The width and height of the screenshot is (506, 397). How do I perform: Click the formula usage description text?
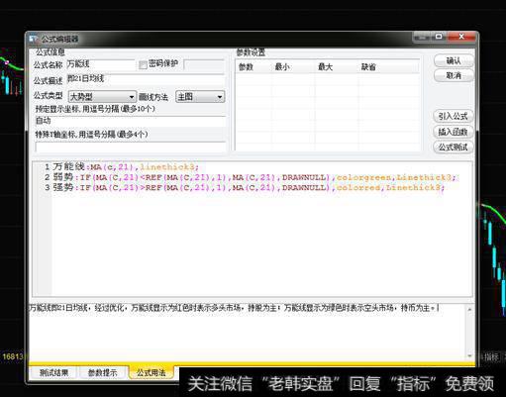point(235,308)
